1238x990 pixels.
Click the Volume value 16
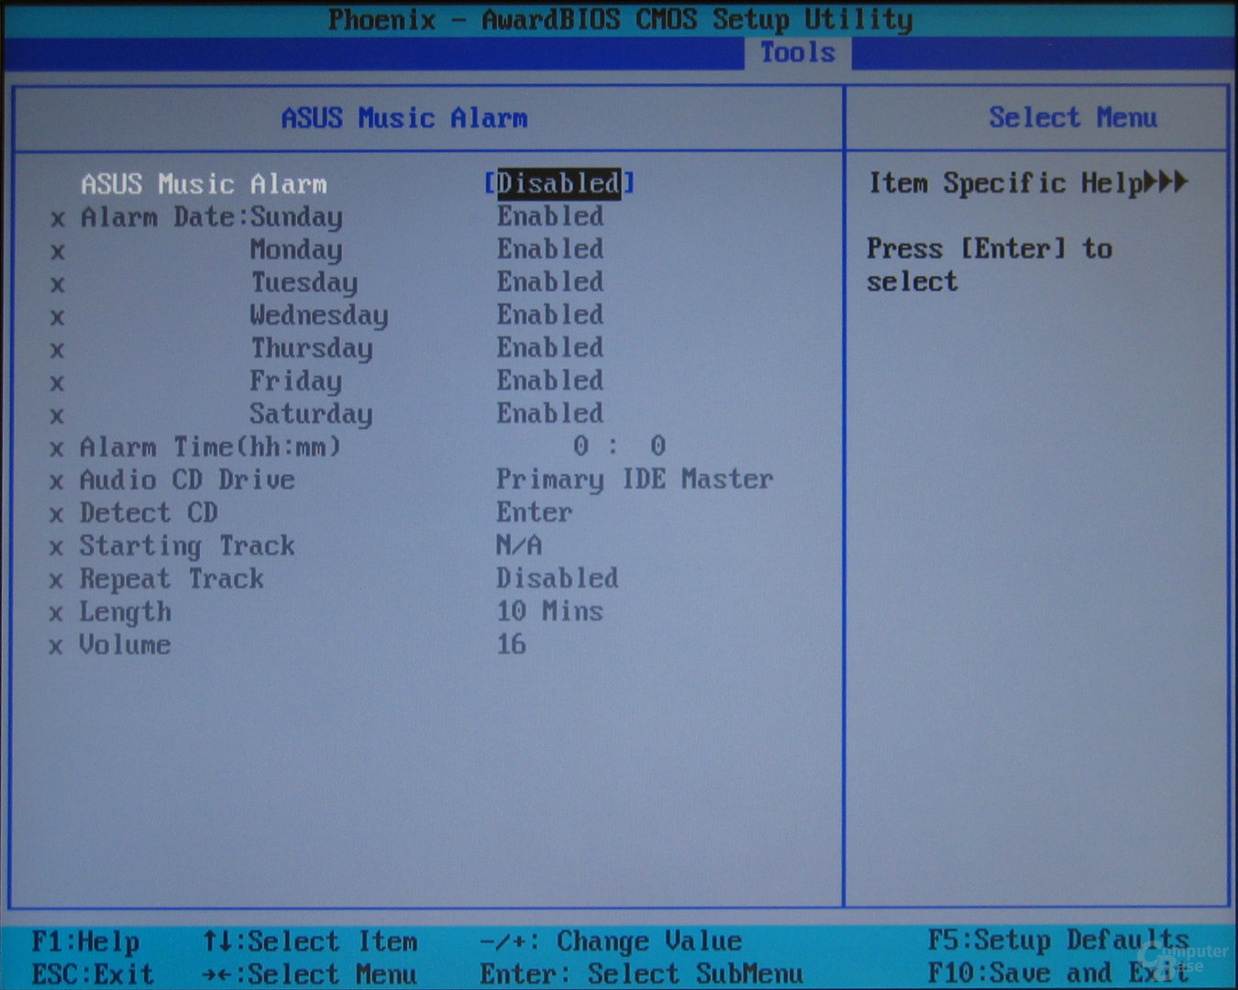(x=512, y=644)
